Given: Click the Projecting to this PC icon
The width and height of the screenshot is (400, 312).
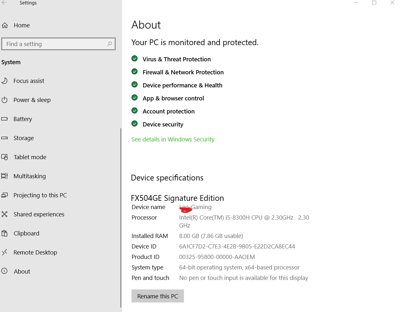Looking at the screenshot, I should [4, 195].
